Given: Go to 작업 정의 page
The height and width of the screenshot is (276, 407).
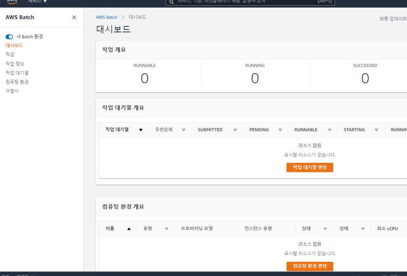Looking at the screenshot, I should tap(15, 64).
